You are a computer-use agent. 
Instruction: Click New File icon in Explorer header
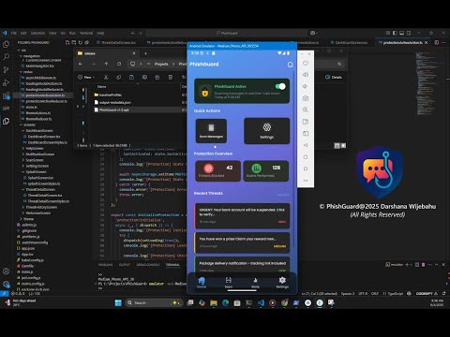(67, 42)
